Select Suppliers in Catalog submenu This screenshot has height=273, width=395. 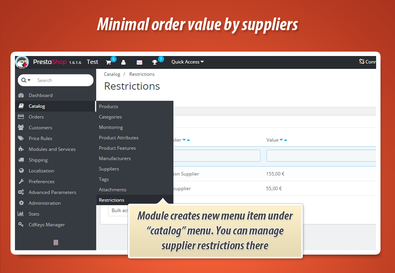click(x=109, y=169)
